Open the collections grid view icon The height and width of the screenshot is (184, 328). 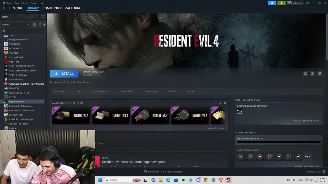[43, 17]
